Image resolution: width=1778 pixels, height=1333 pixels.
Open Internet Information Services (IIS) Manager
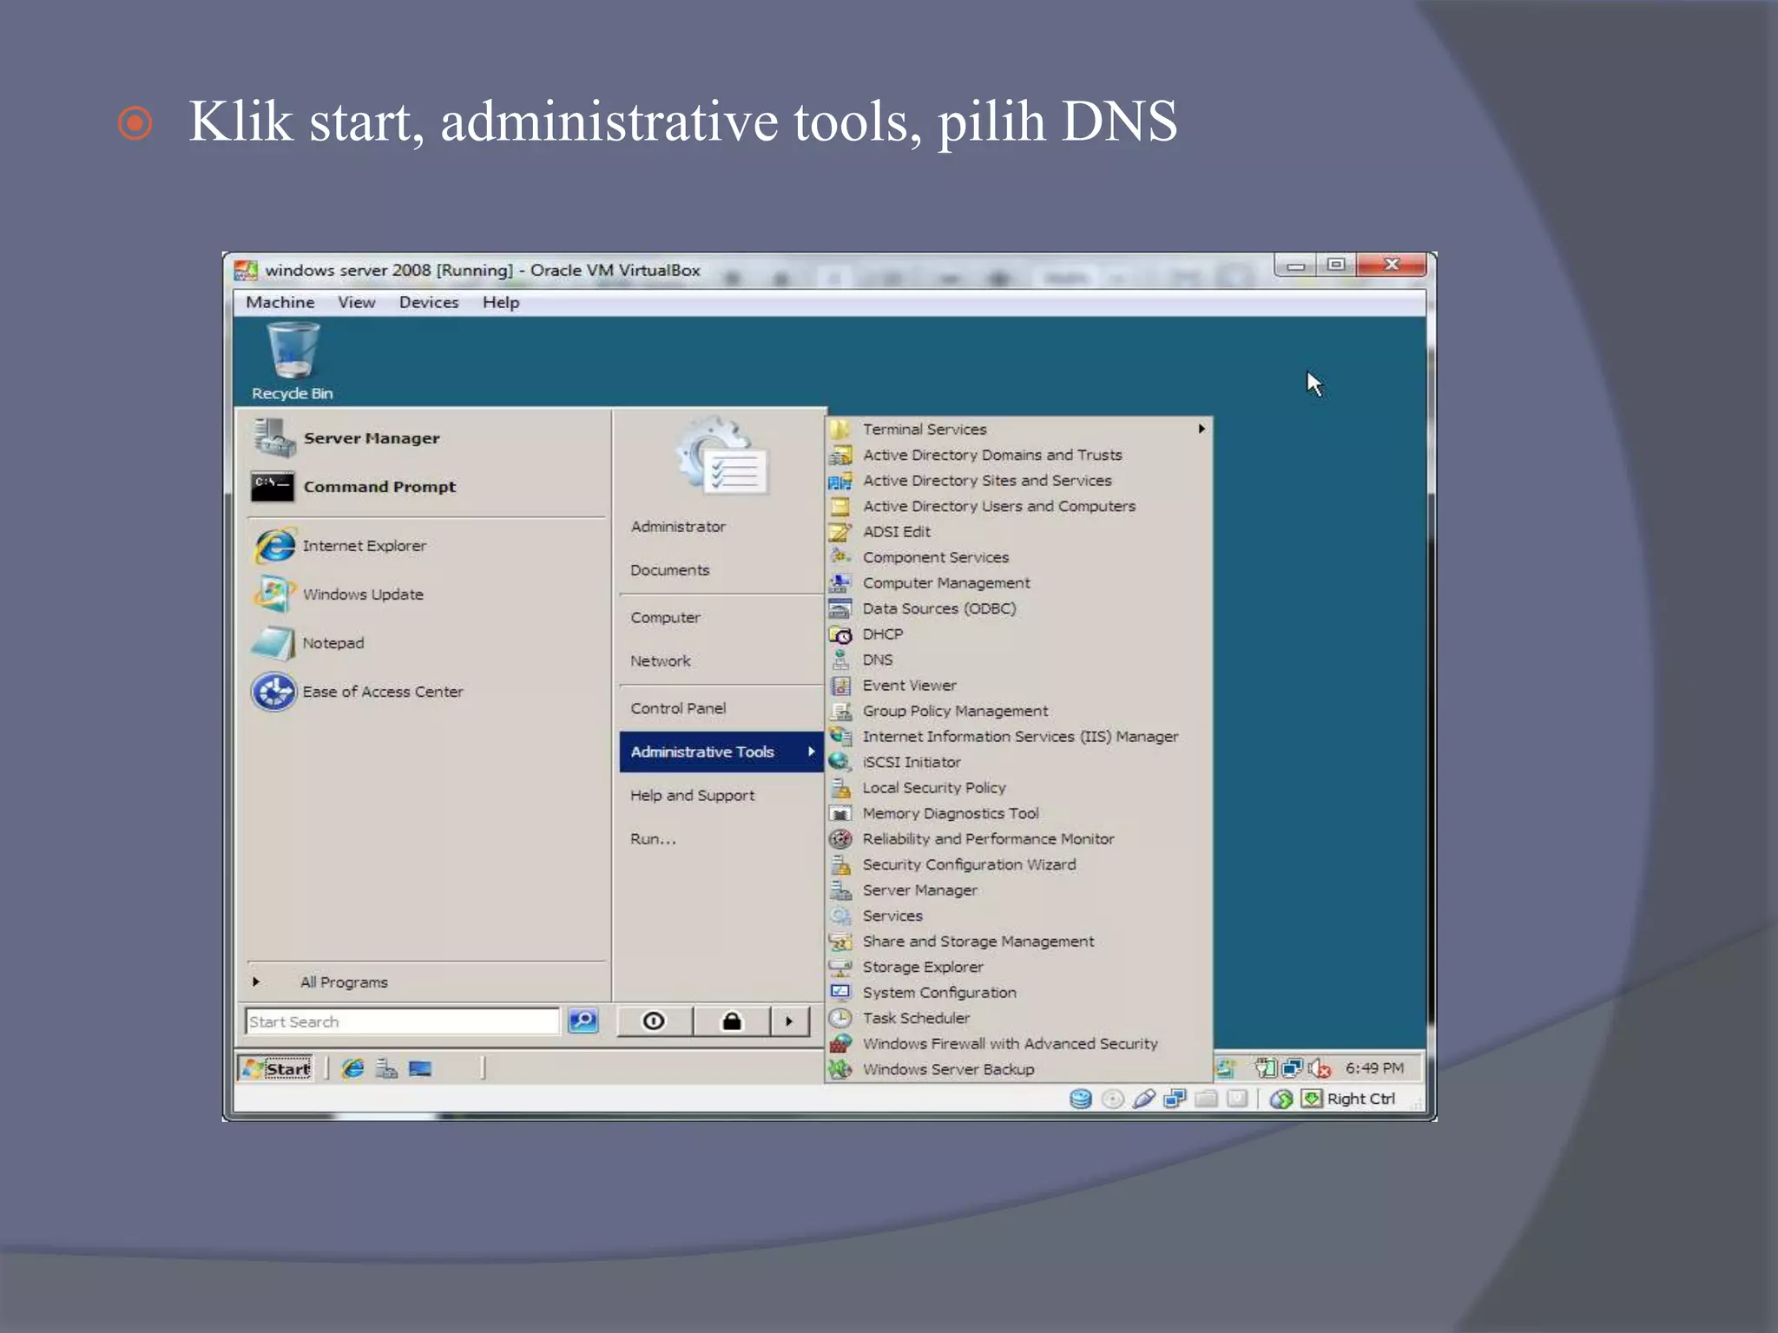tap(1018, 737)
